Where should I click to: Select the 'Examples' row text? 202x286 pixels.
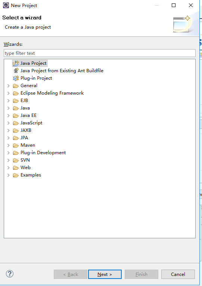[31, 175]
